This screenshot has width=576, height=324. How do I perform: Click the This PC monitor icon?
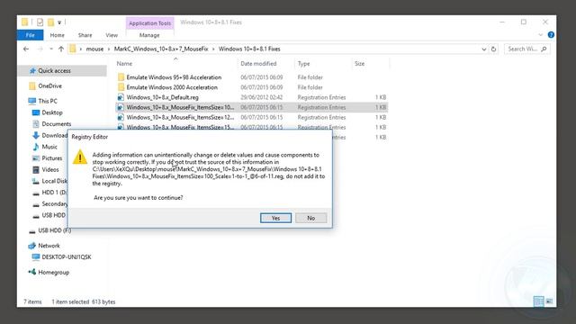pyautogui.click(x=32, y=101)
